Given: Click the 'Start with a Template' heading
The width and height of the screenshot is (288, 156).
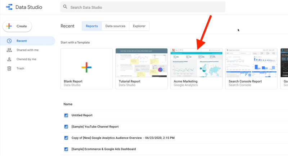Looking at the screenshot, I should (75, 43).
